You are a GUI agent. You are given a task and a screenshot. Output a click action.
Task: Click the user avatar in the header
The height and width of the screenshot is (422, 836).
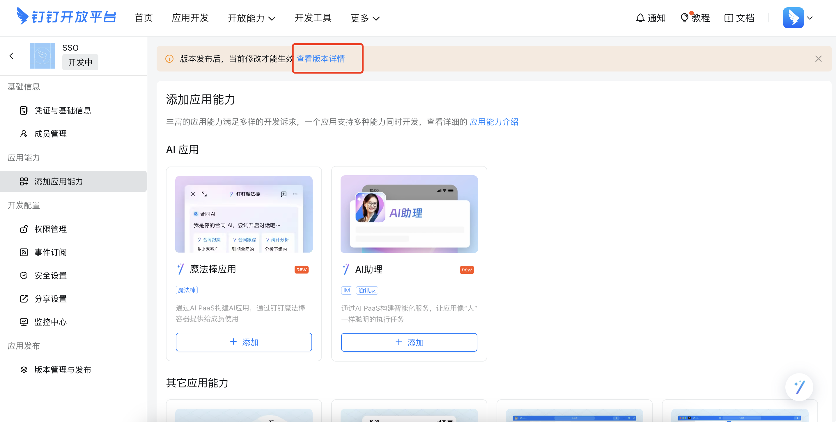(x=793, y=18)
